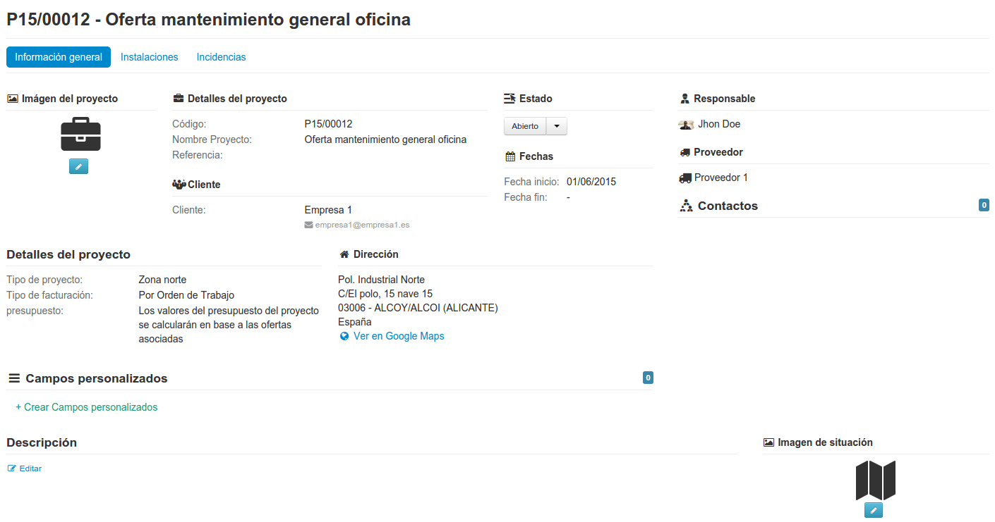Screen dimensions: 995x522
Task: Click the picture icon beside Imagen de situación
Action: (x=768, y=442)
